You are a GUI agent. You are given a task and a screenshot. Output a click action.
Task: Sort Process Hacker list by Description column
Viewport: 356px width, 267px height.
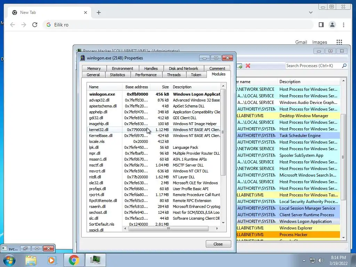click(309, 81)
